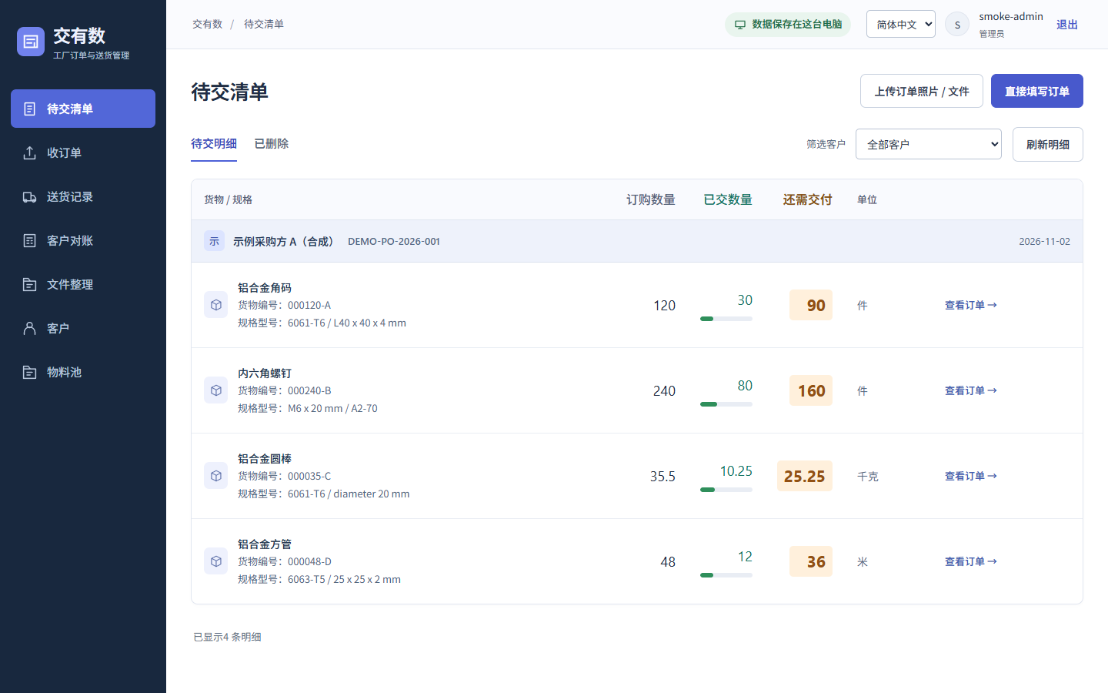Click the 订购数量 column header

(x=651, y=199)
